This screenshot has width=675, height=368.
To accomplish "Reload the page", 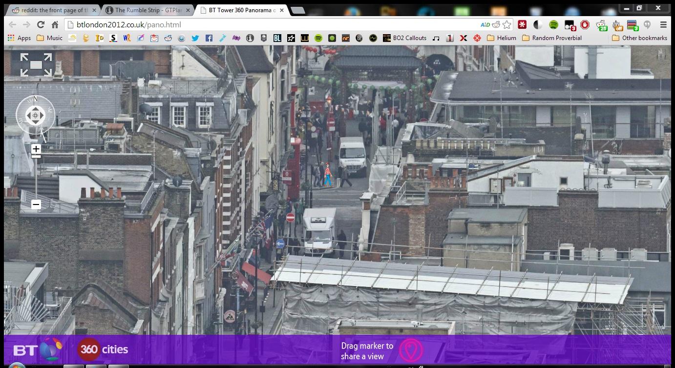I will [x=41, y=24].
